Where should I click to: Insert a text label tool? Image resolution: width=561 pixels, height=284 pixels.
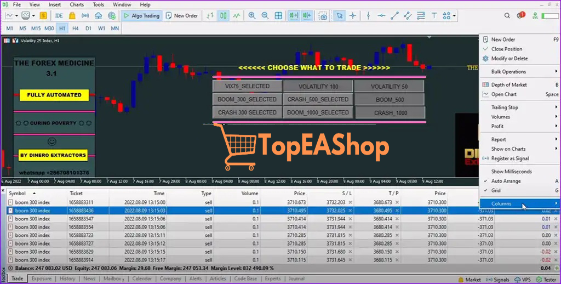pyautogui.click(x=434, y=16)
